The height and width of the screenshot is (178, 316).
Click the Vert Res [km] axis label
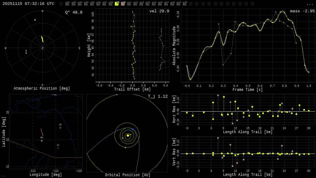(174, 152)
